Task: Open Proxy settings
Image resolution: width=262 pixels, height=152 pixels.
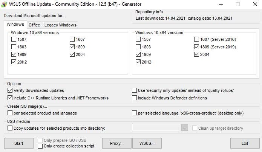Action: point(117,143)
